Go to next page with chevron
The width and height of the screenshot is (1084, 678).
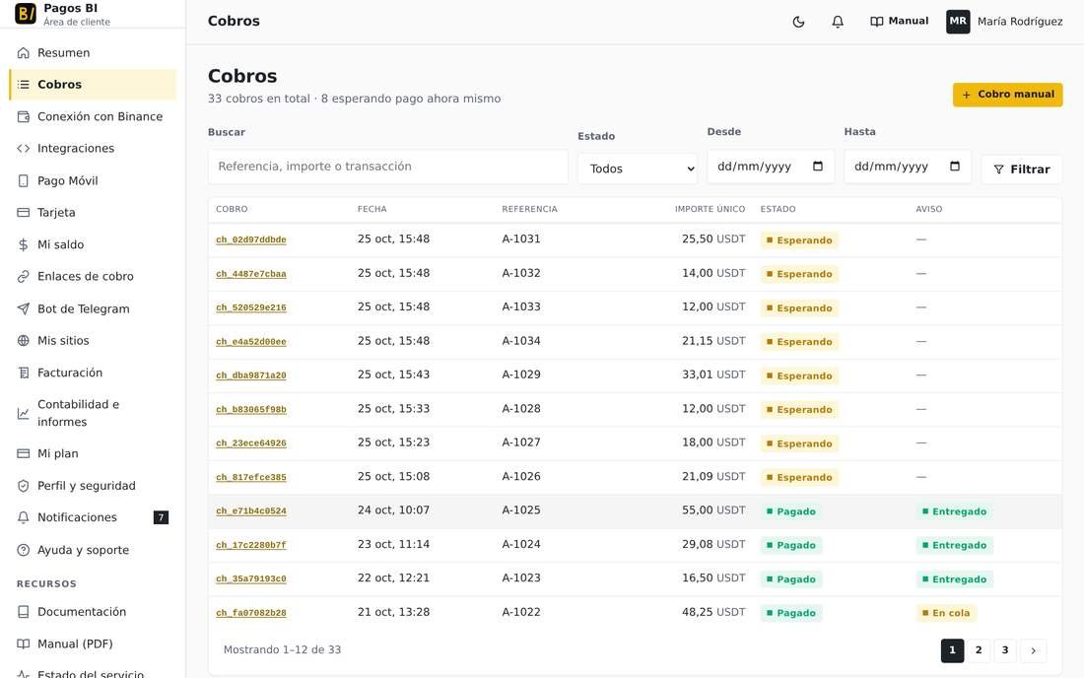(1033, 650)
